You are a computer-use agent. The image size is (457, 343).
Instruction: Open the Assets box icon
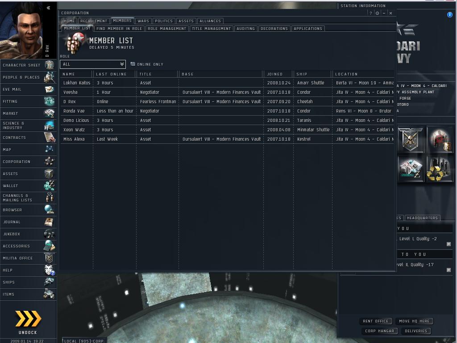[49, 174]
